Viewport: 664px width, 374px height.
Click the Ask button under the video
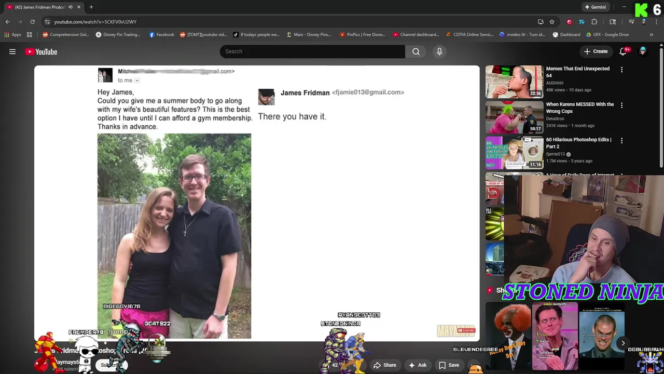point(418,365)
